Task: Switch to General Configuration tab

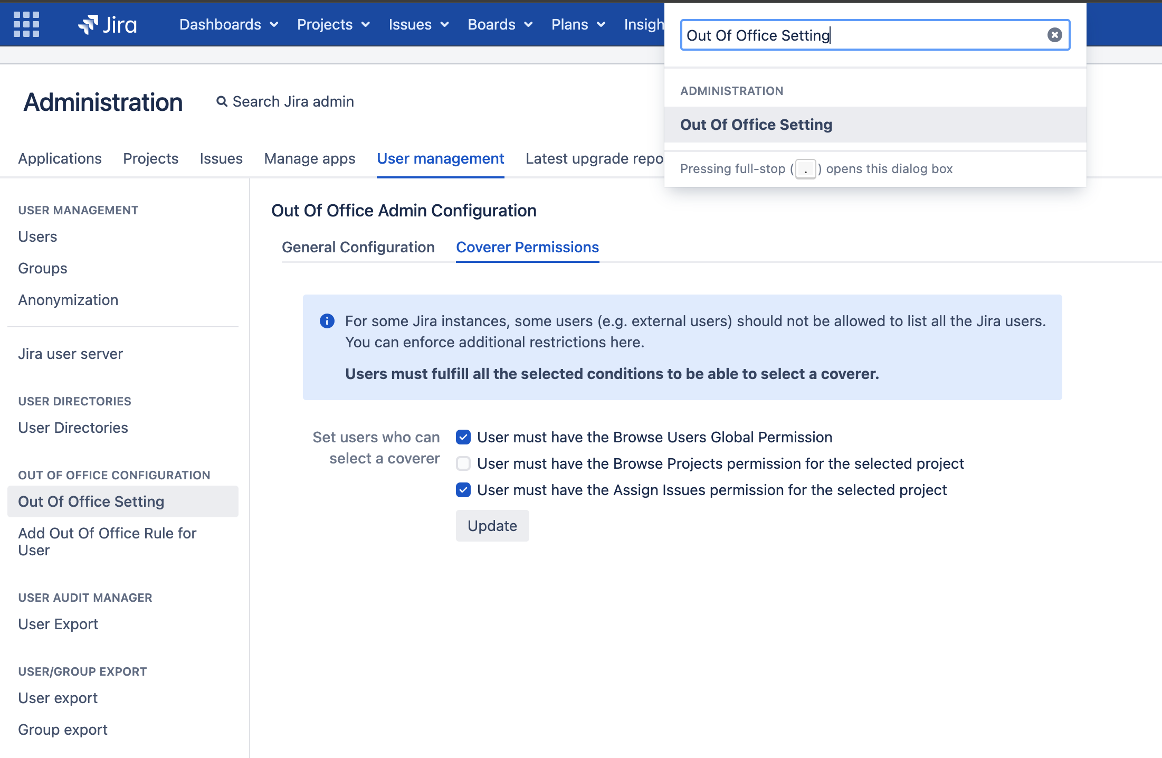Action: pyautogui.click(x=358, y=247)
